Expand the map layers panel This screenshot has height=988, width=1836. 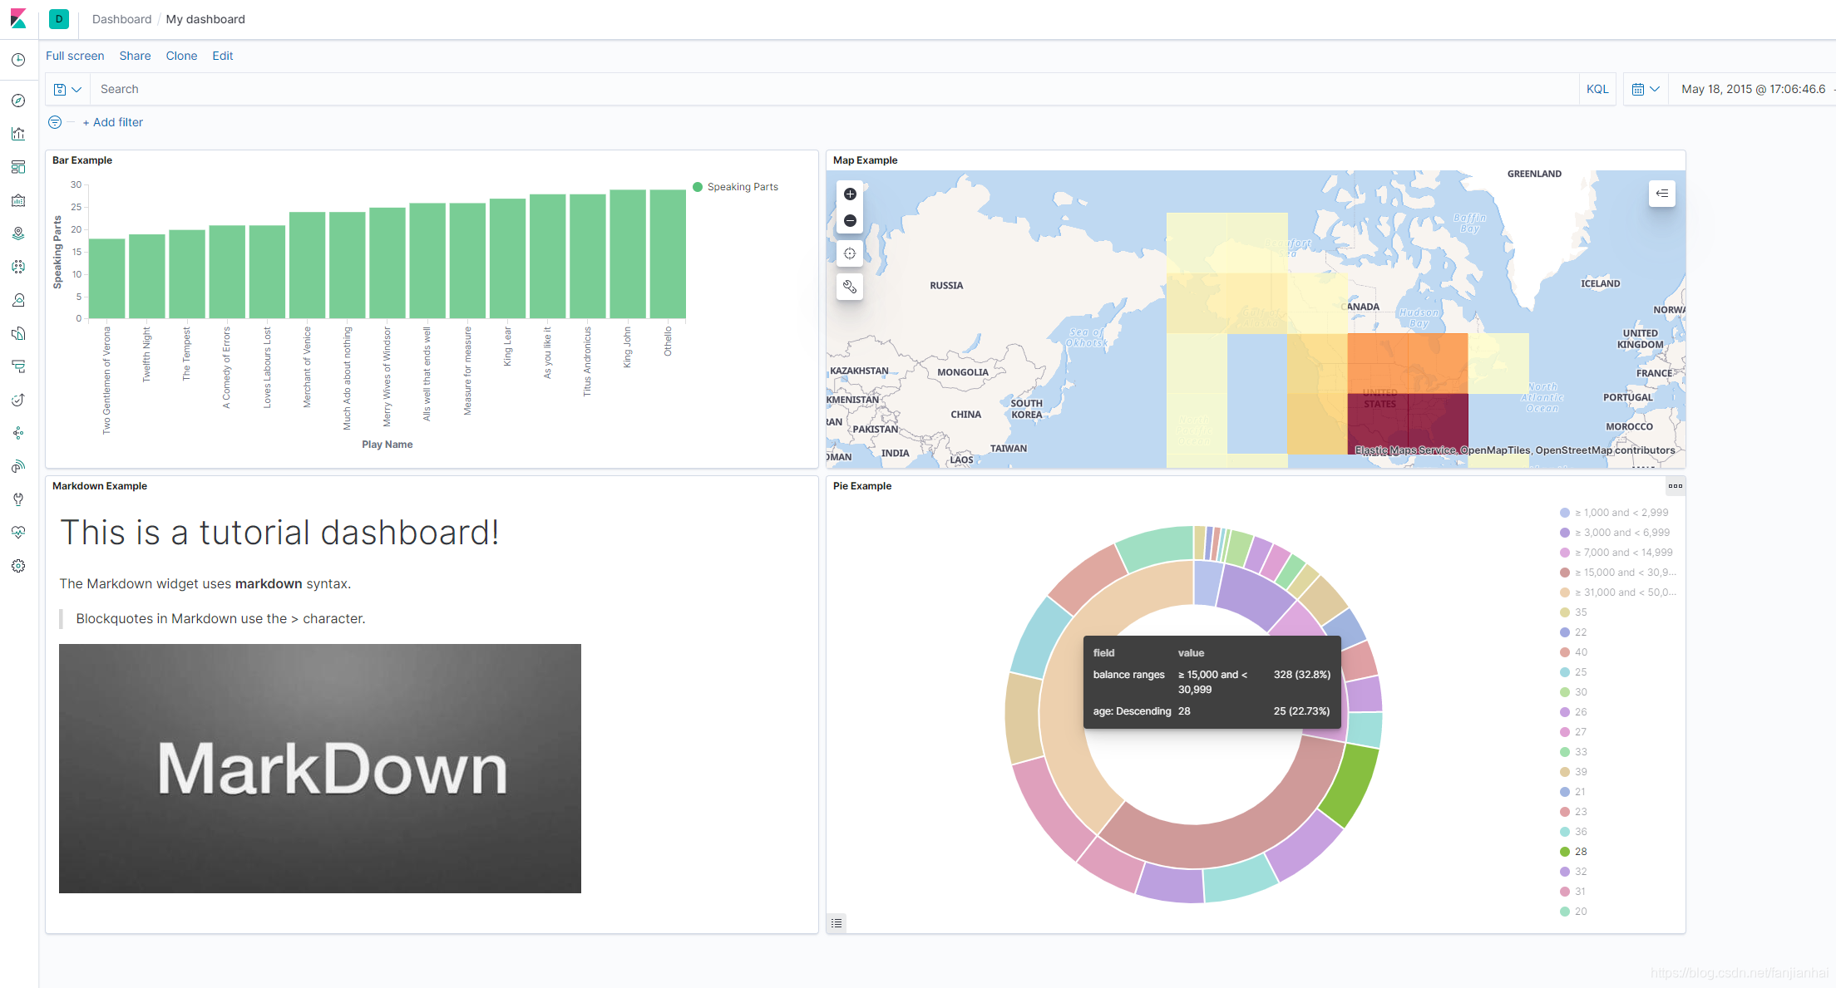click(1662, 194)
